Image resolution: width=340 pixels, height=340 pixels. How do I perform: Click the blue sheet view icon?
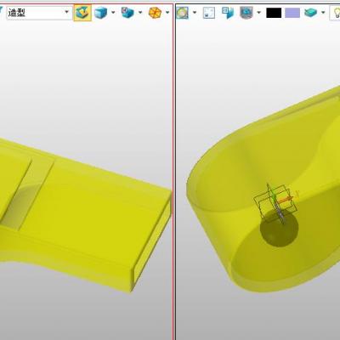228,13
